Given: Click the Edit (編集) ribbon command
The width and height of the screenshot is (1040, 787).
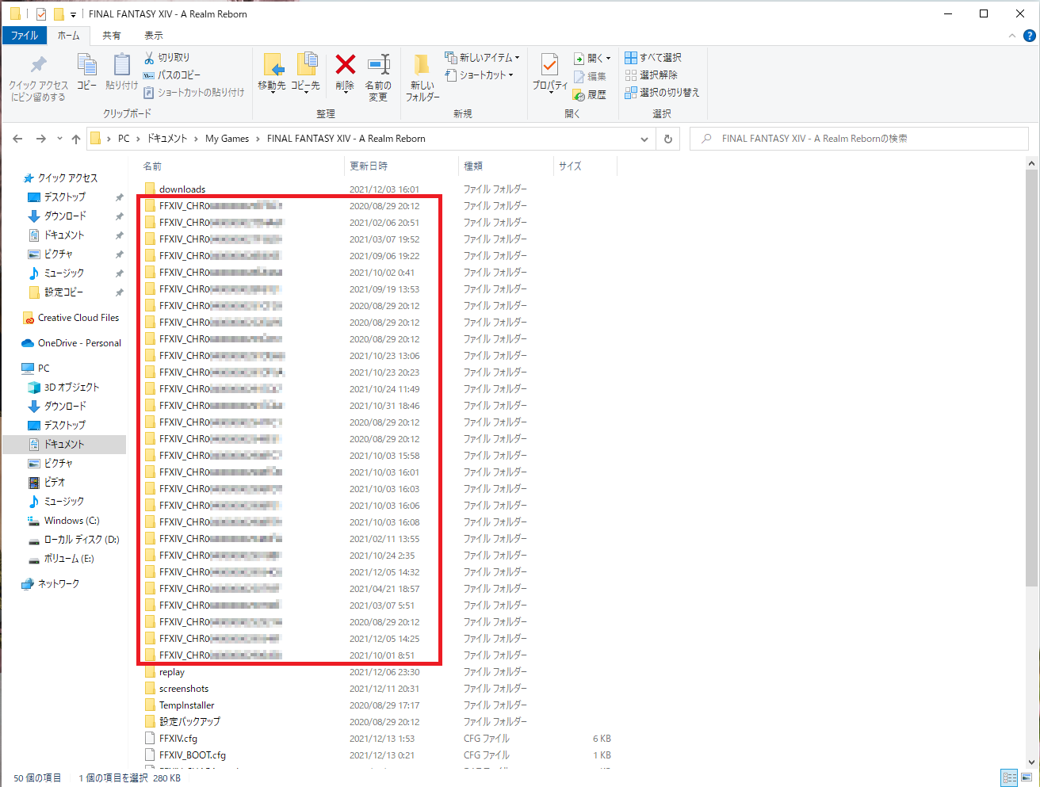Looking at the screenshot, I should click(591, 77).
